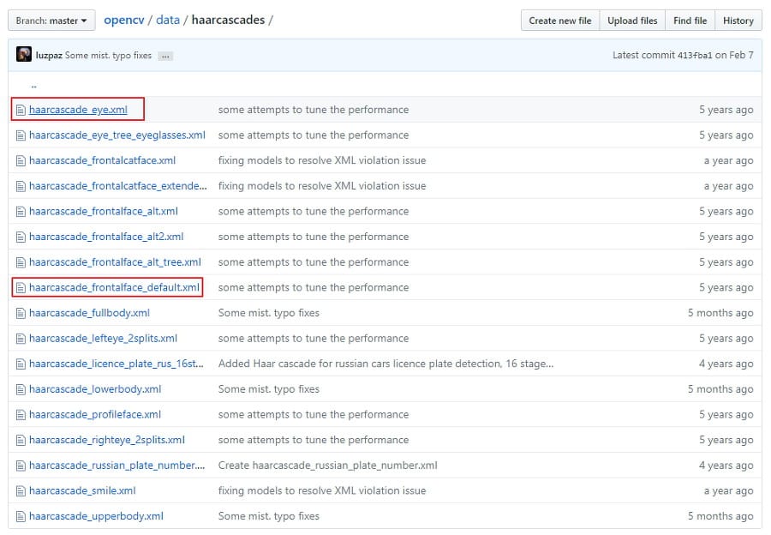Screen dimensions: 771x535
Task: Click Find file button
Action: 690,21
